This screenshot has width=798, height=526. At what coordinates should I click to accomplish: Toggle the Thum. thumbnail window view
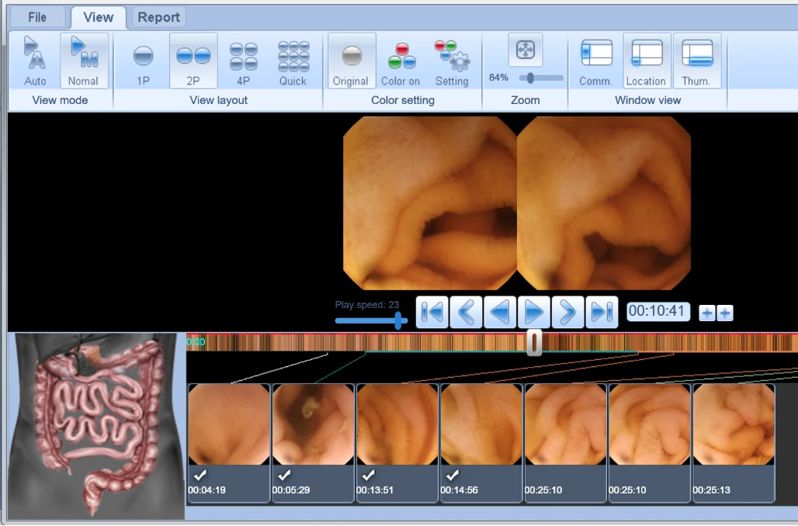(x=696, y=61)
